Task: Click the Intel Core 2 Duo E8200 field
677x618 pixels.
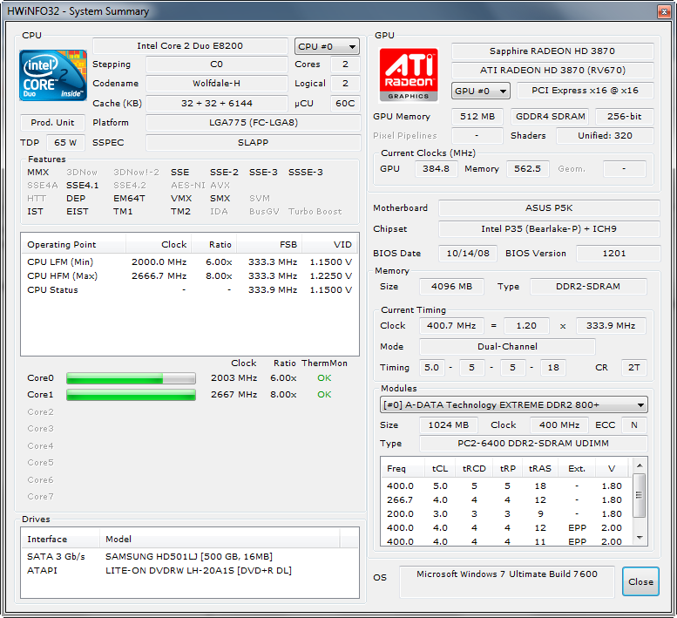Action: click(x=190, y=46)
